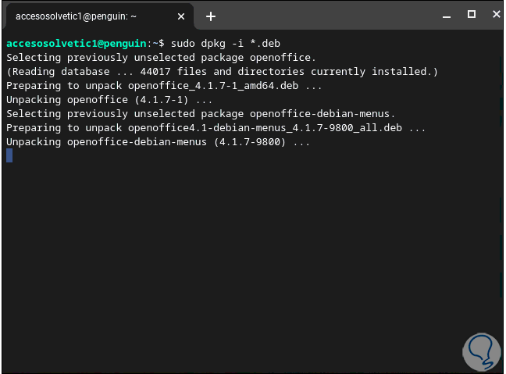Click the 'Unpacking openoffice (4.1.7-1)' line
The image size is (506, 374).
coord(109,99)
